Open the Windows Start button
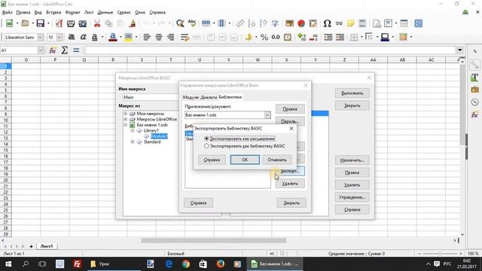 [x=8, y=264]
